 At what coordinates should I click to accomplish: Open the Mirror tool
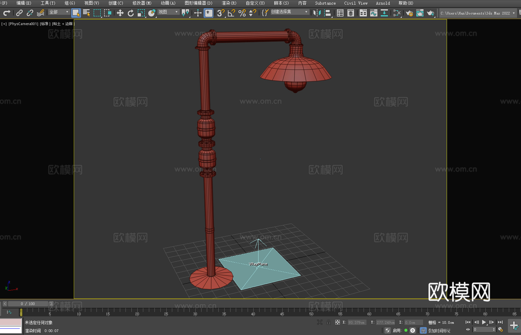(x=317, y=13)
